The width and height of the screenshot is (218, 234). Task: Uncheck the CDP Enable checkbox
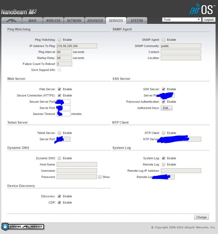click(x=59, y=202)
